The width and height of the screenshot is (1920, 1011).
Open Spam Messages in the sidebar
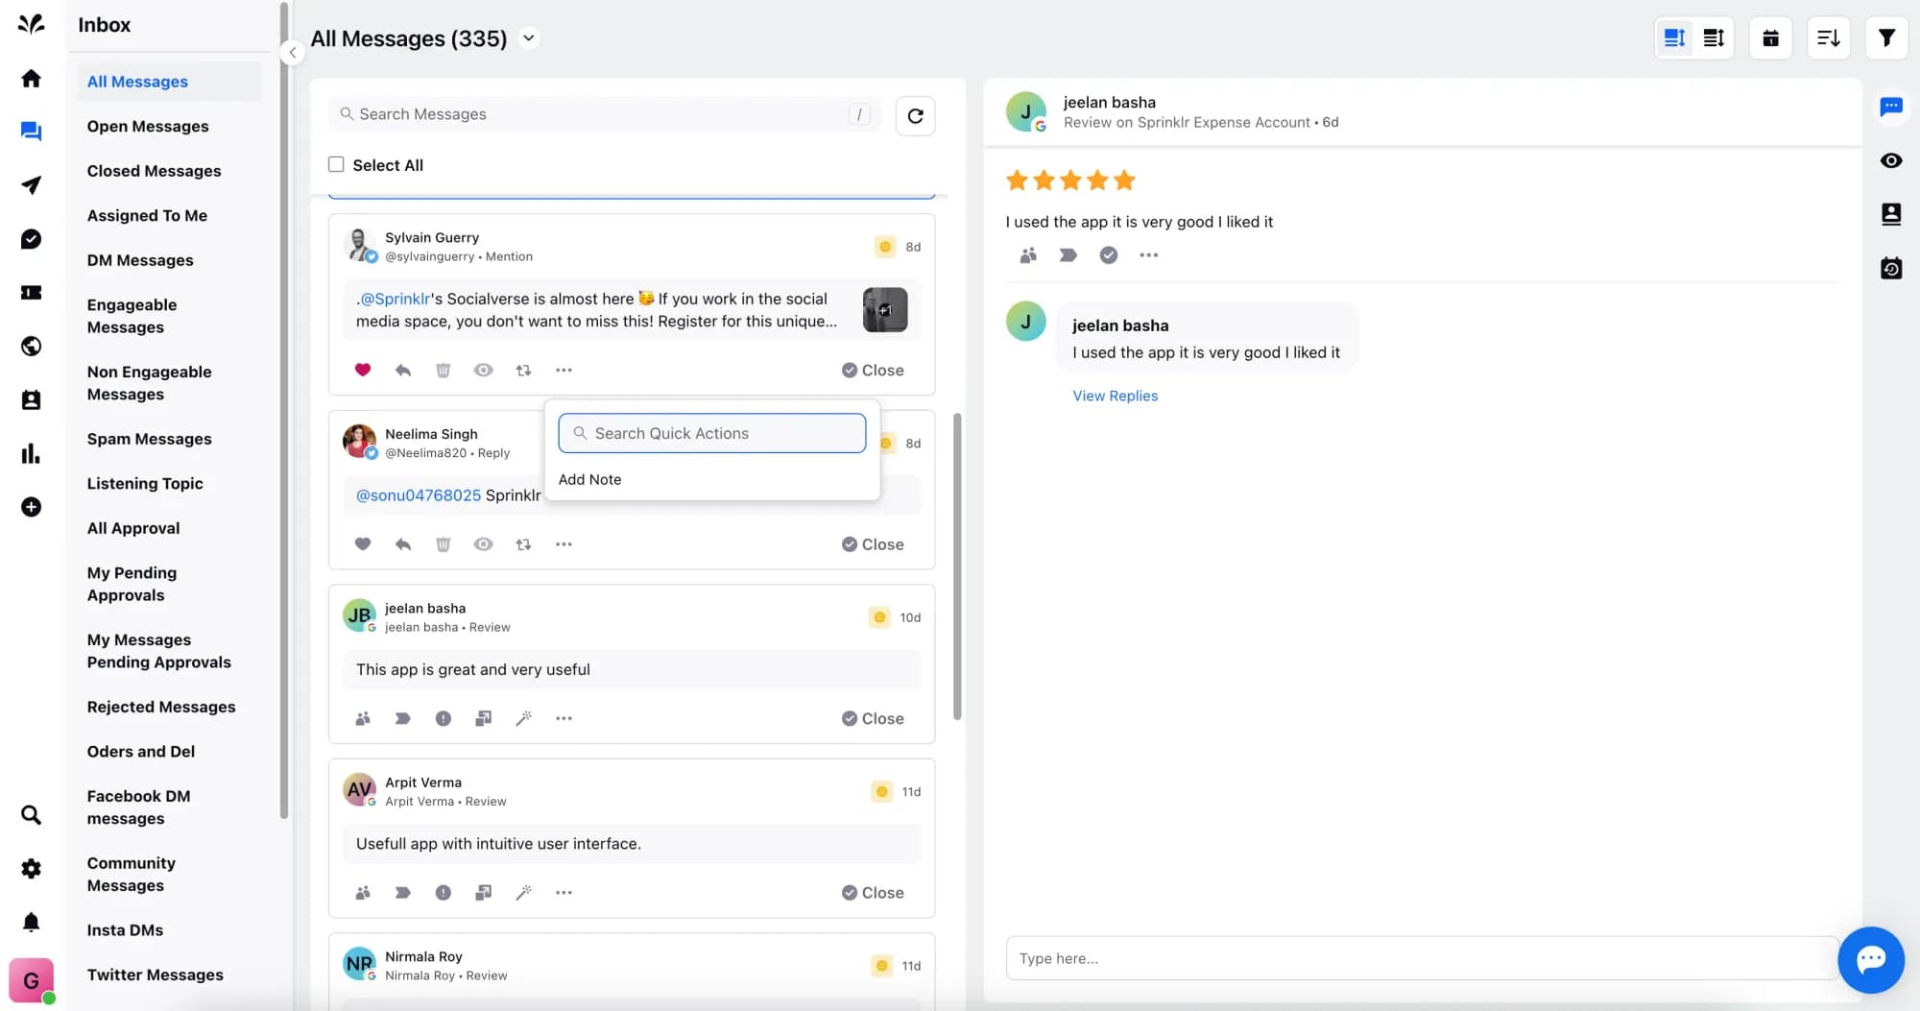[149, 439]
